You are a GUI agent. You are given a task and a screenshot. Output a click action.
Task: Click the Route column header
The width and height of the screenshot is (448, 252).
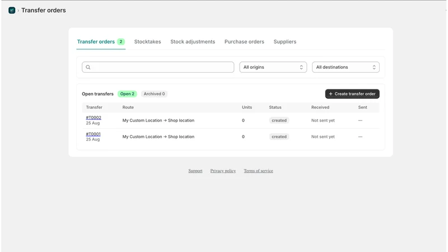pyautogui.click(x=128, y=107)
